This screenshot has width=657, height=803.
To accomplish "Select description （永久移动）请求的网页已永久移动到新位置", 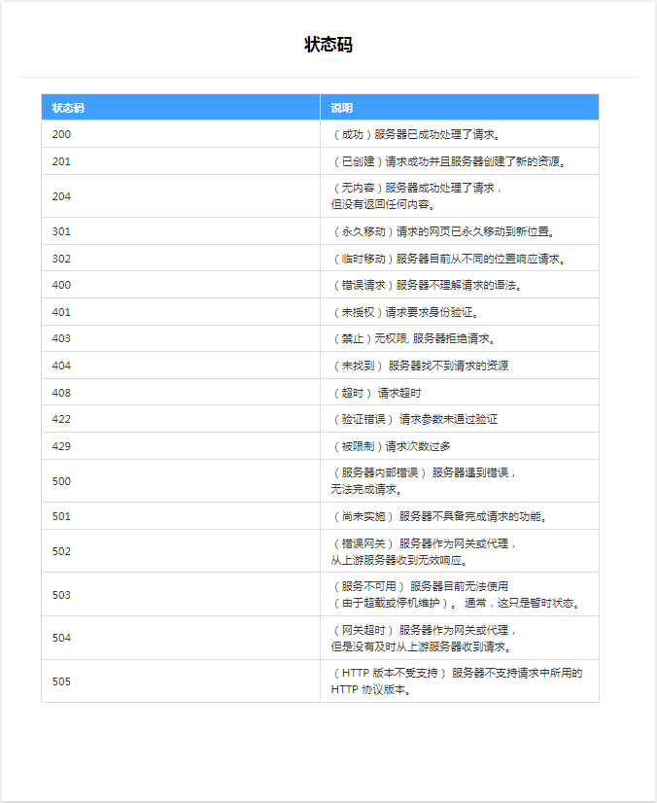I will click(x=460, y=231).
